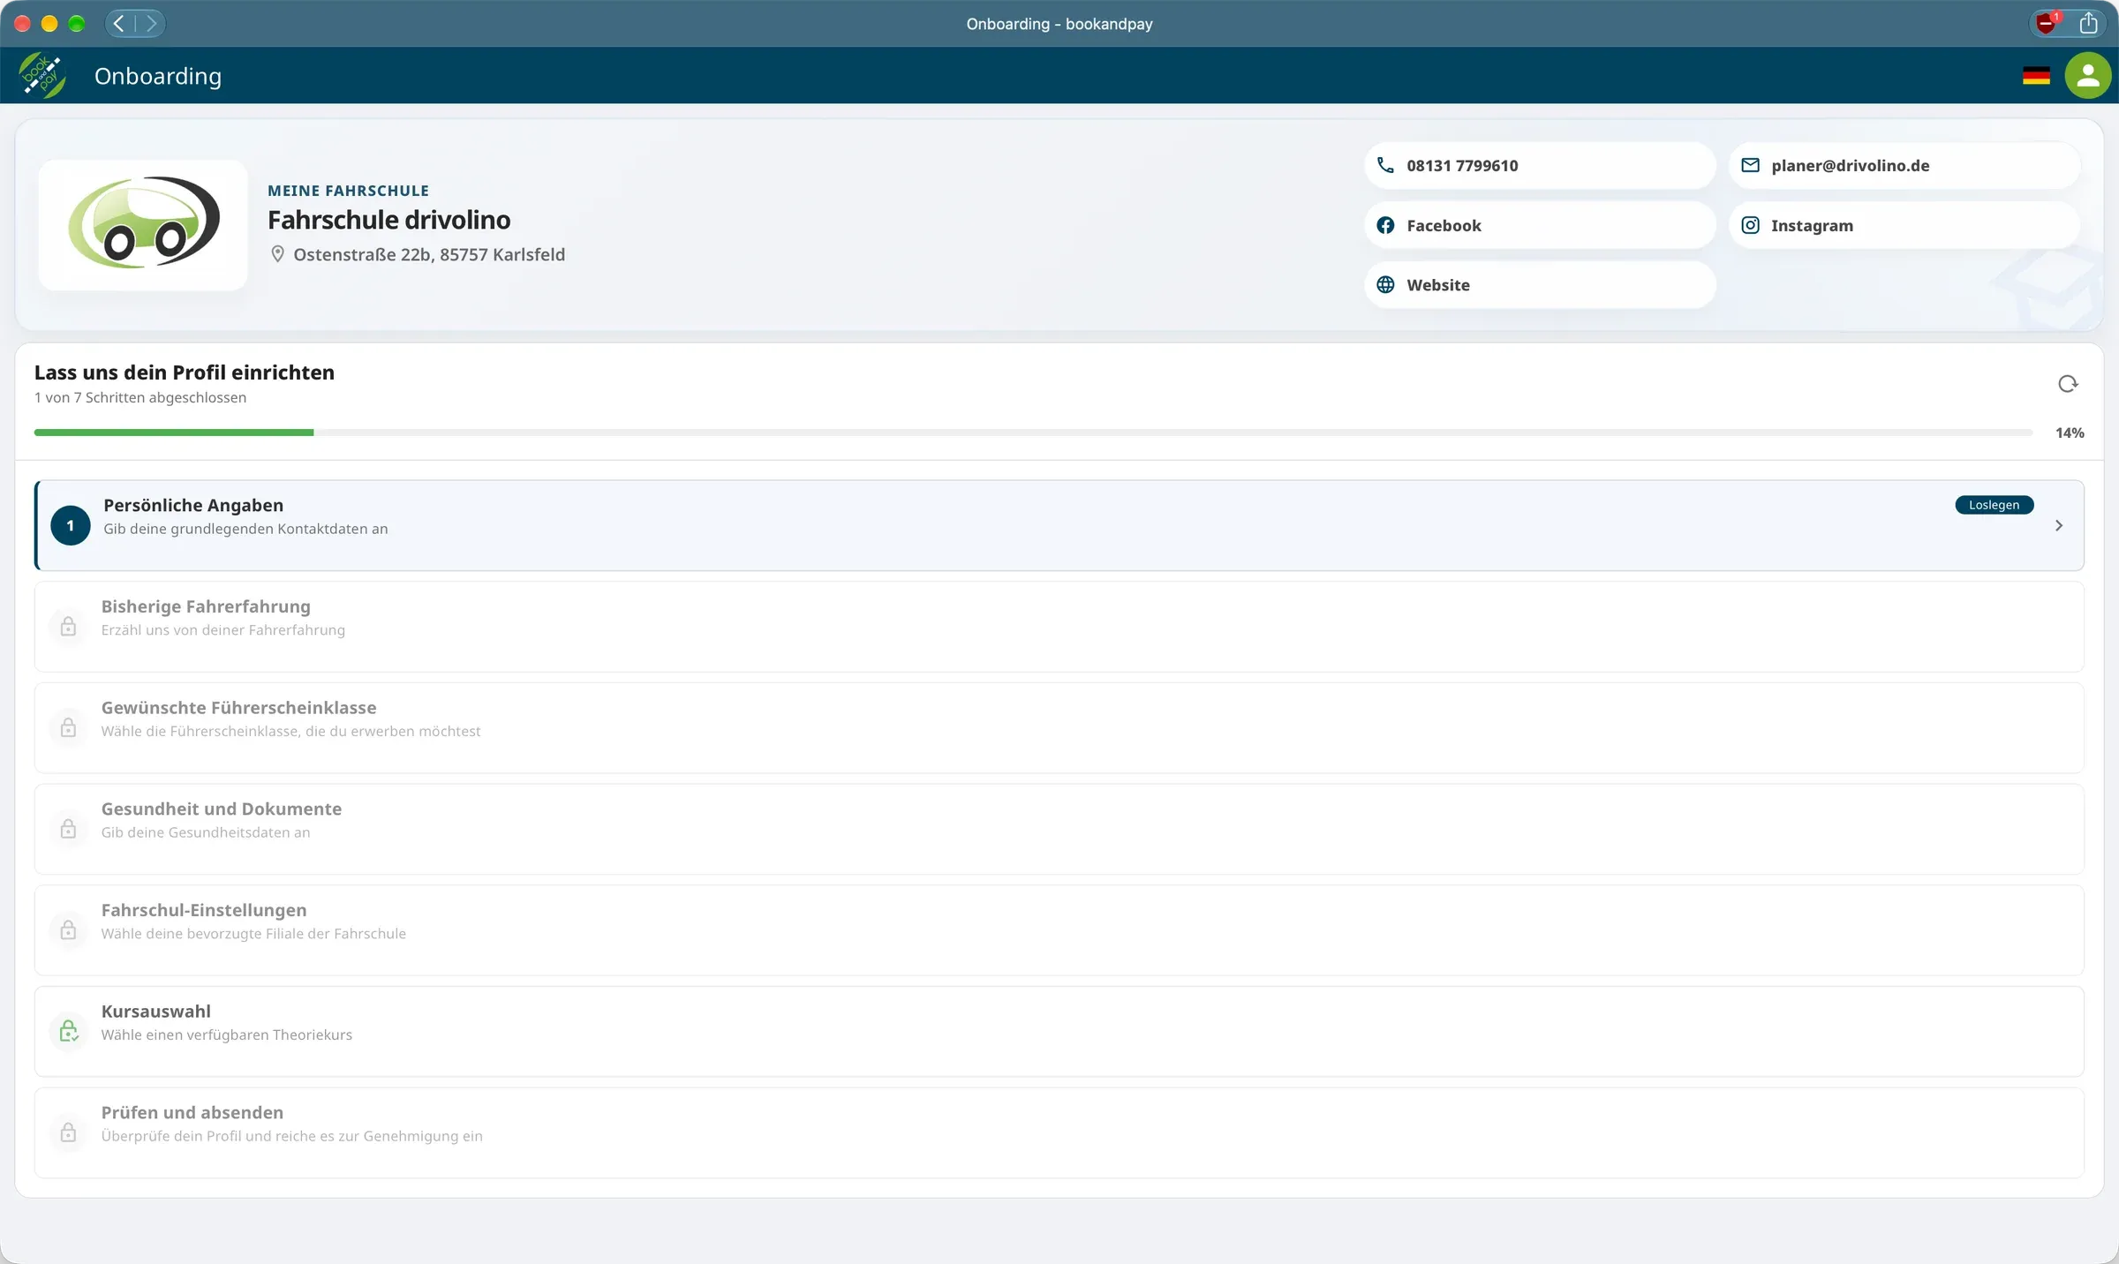Click the location pin icon by address
This screenshot has width=2119, height=1264.
[277, 254]
